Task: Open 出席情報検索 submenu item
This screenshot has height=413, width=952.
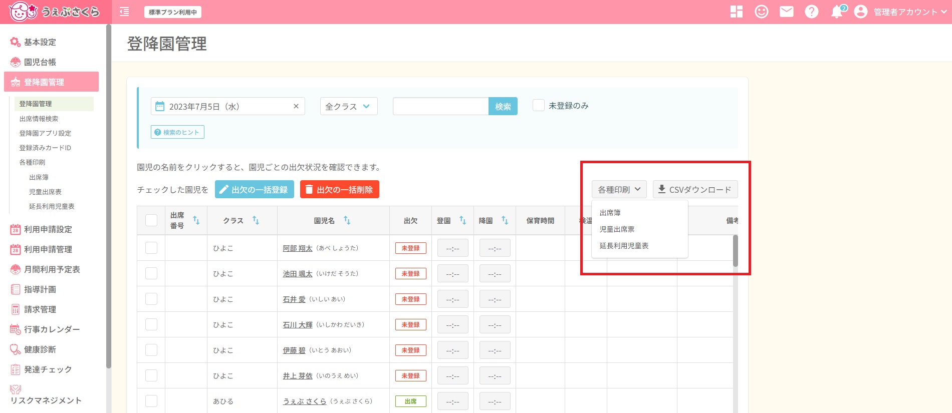Action: 39,119
